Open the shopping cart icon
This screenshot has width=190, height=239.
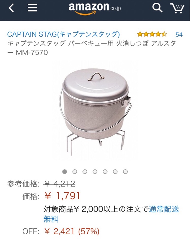coord(177,8)
